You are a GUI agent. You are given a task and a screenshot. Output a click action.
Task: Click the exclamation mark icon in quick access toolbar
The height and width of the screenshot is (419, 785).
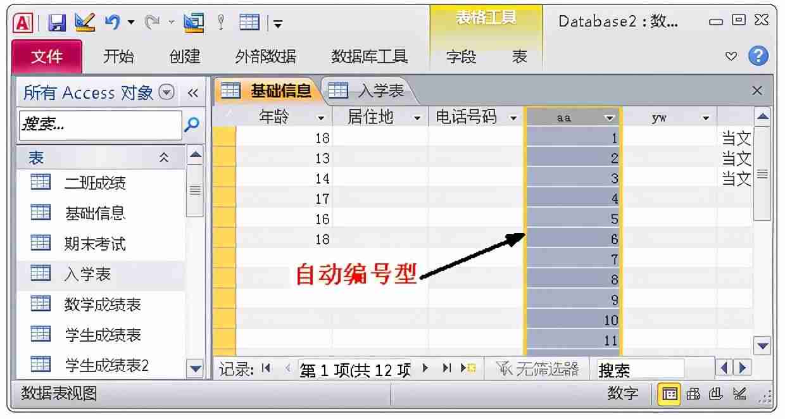221,22
